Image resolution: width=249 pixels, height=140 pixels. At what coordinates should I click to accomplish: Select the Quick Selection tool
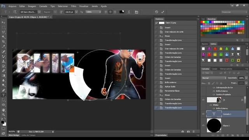[x=4, y=37]
